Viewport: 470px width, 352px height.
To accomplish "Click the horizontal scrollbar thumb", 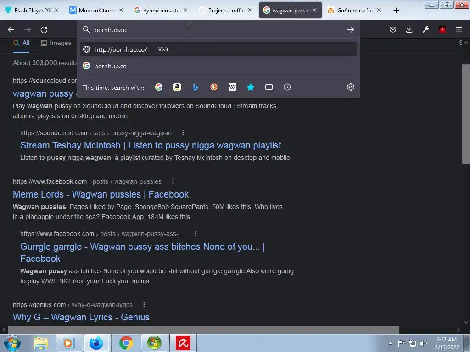I will click(203, 330).
